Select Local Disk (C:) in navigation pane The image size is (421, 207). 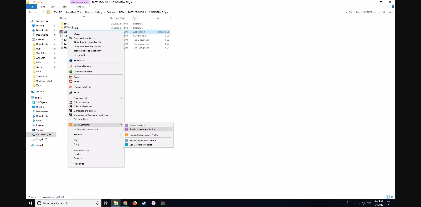[x=43, y=135]
